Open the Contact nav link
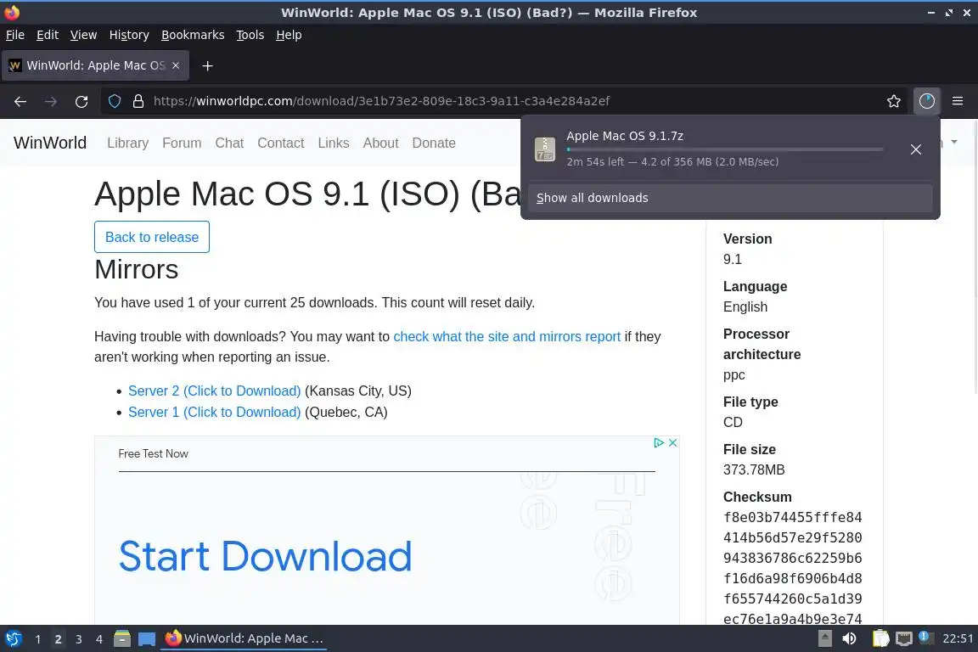The width and height of the screenshot is (978, 652). 281,143
